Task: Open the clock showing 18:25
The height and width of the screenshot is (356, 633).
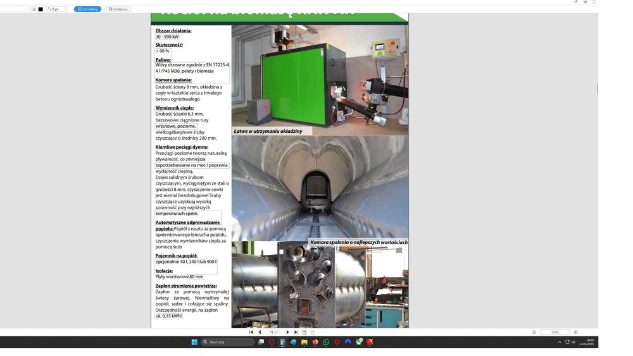Action: click(587, 342)
